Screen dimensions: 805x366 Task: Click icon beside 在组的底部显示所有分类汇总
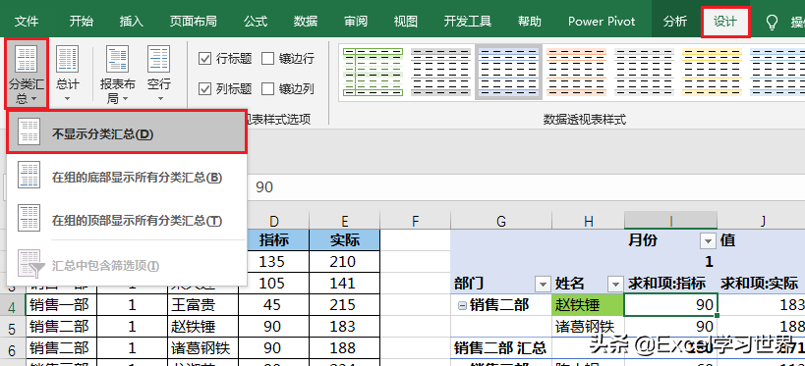coord(29,176)
